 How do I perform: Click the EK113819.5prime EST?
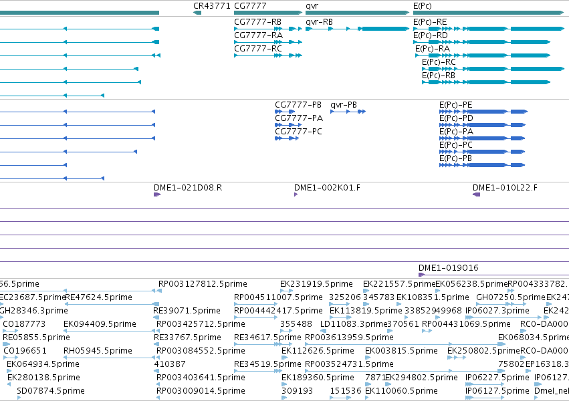point(341,317)
